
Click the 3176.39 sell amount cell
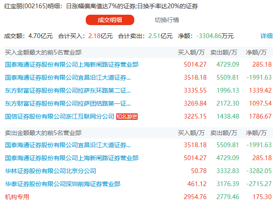pos(228,184)
